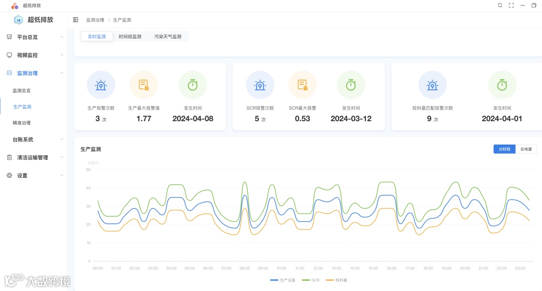Viewport: 542px width, 291px height.
Task: Toggle the 生产设备 series in chart legend
Action: (283, 280)
